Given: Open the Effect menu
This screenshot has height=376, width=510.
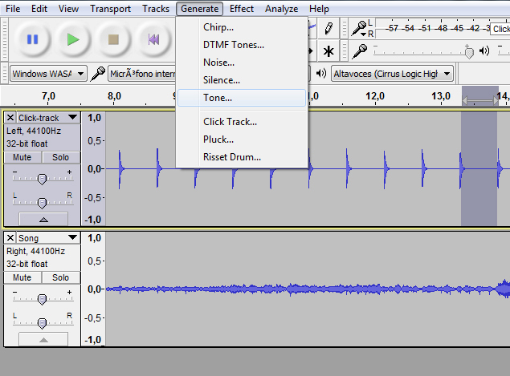Looking at the screenshot, I should tap(241, 9).
